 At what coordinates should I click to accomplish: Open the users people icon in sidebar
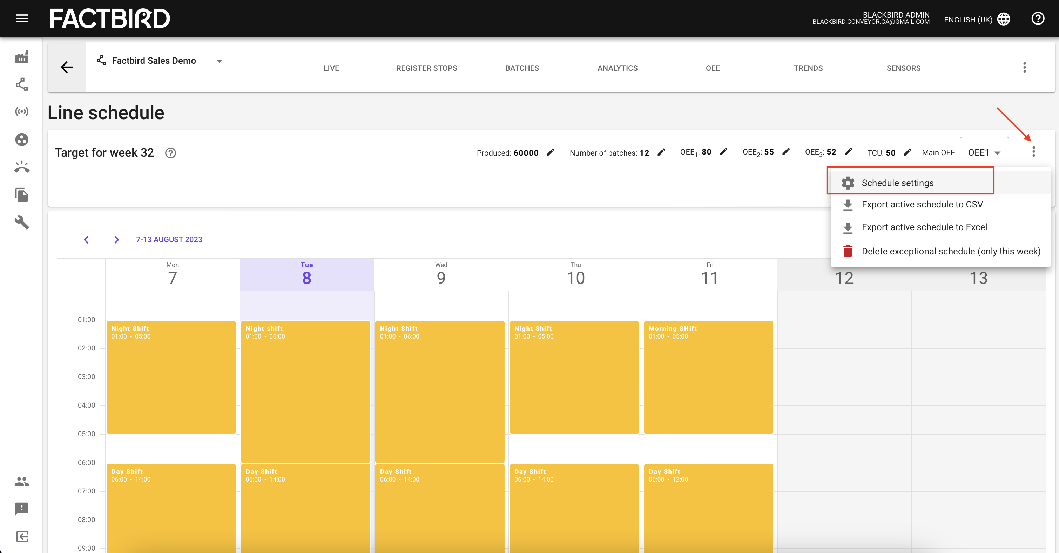tap(22, 481)
